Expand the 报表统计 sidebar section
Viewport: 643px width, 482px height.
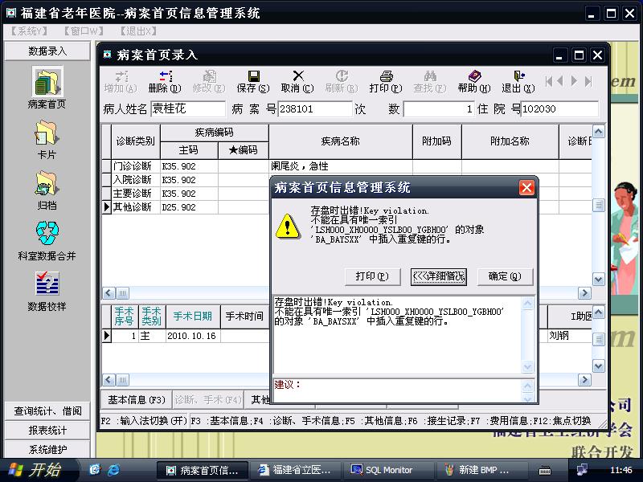tap(47, 431)
